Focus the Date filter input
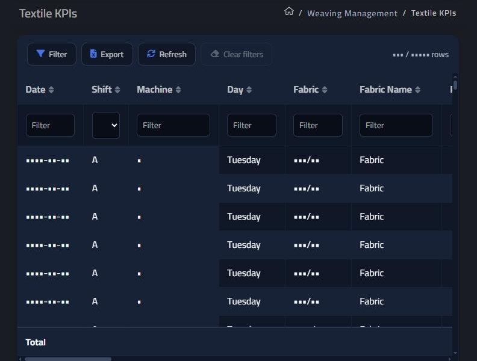Screen dimensions: 477x361 (50, 125)
